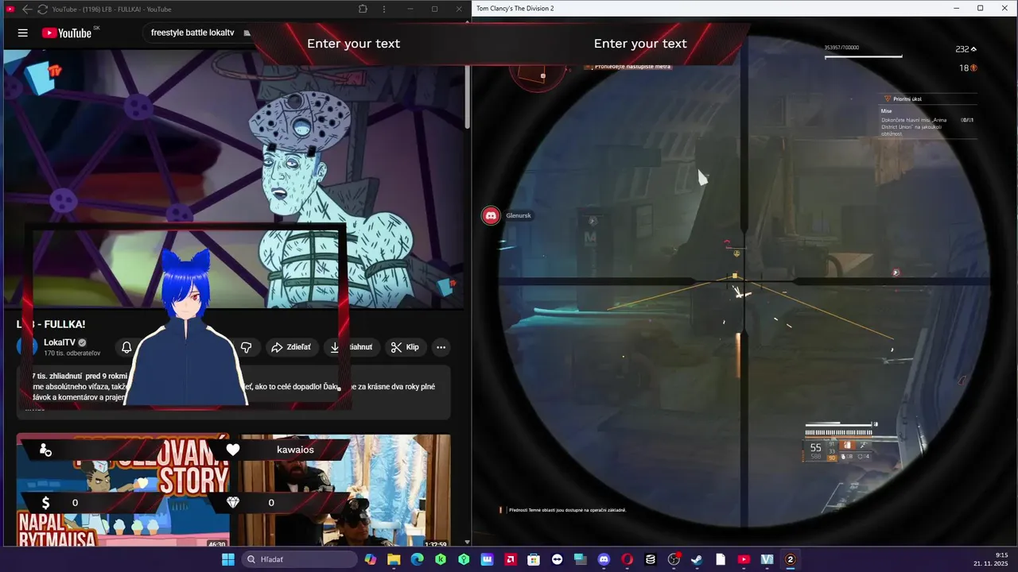Viewport: 1018px width, 572px height.
Task: Open the LokalTV channel name link
Action: (x=60, y=342)
